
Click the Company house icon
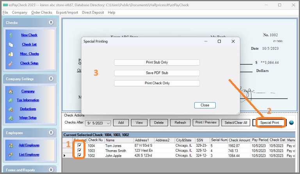point(11,91)
